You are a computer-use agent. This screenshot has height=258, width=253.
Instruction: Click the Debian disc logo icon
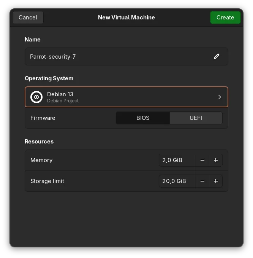[36, 97]
